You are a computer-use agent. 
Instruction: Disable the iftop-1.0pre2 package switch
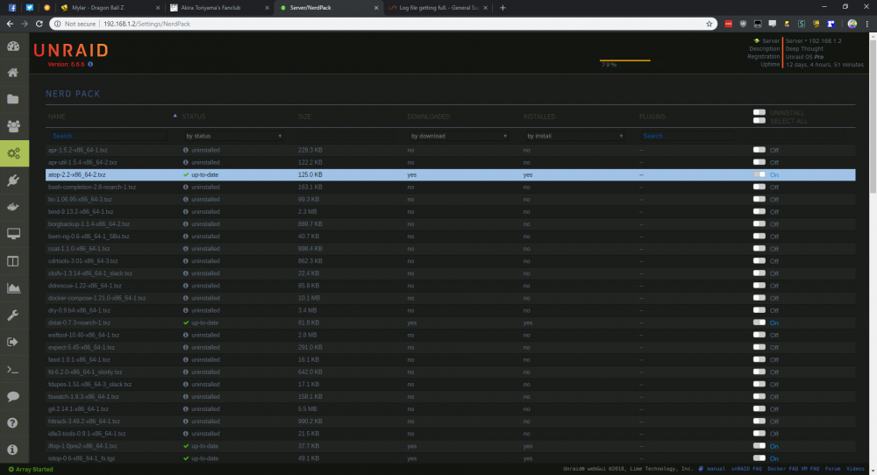pos(759,446)
